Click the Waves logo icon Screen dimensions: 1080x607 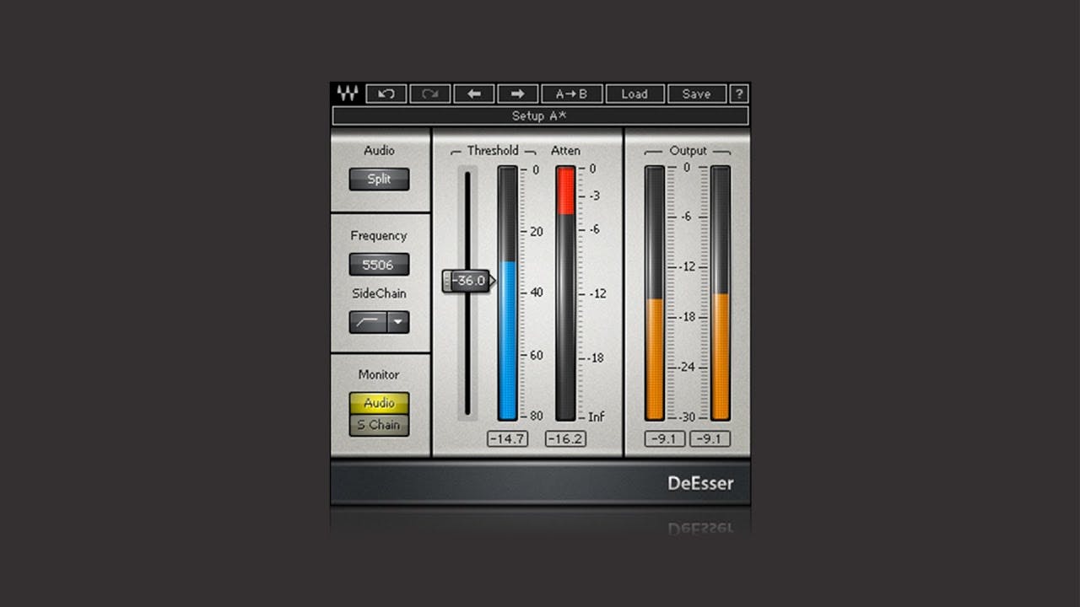(x=347, y=94)
